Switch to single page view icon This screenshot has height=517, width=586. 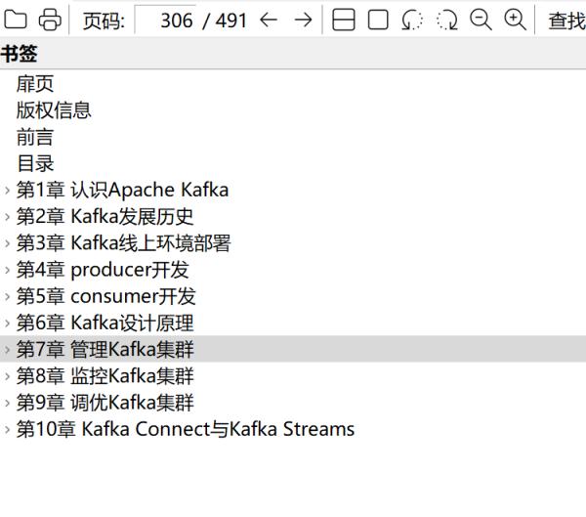point(378,20)
